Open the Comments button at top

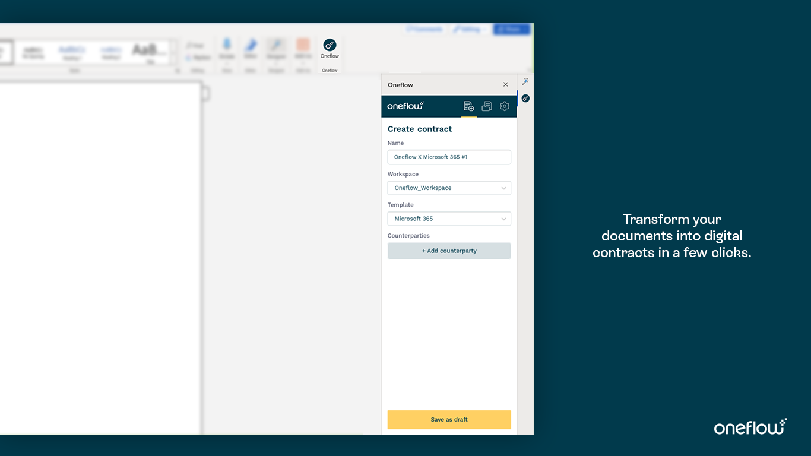click(424, 29)
